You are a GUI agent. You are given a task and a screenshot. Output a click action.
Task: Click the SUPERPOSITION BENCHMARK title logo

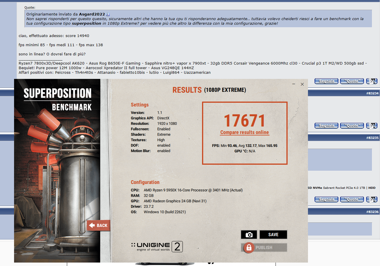tap(57, 99)
